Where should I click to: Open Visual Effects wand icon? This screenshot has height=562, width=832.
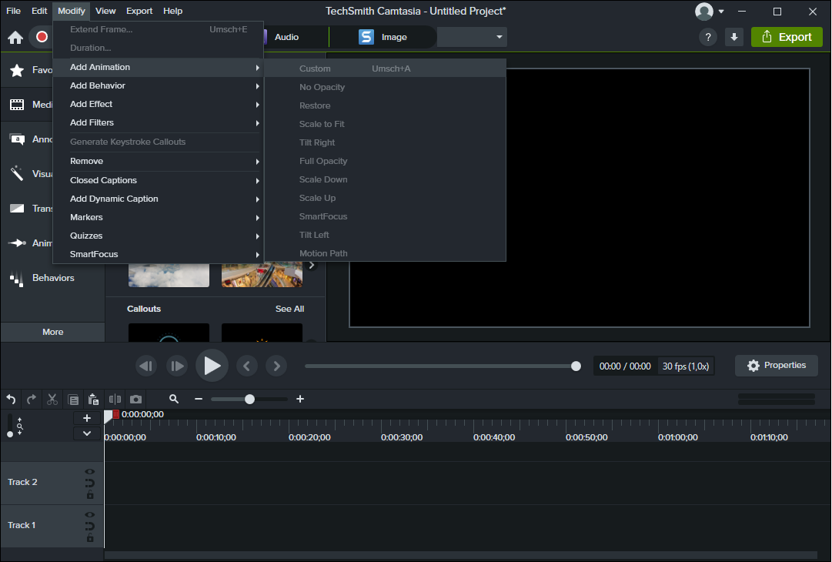point(17,173)
